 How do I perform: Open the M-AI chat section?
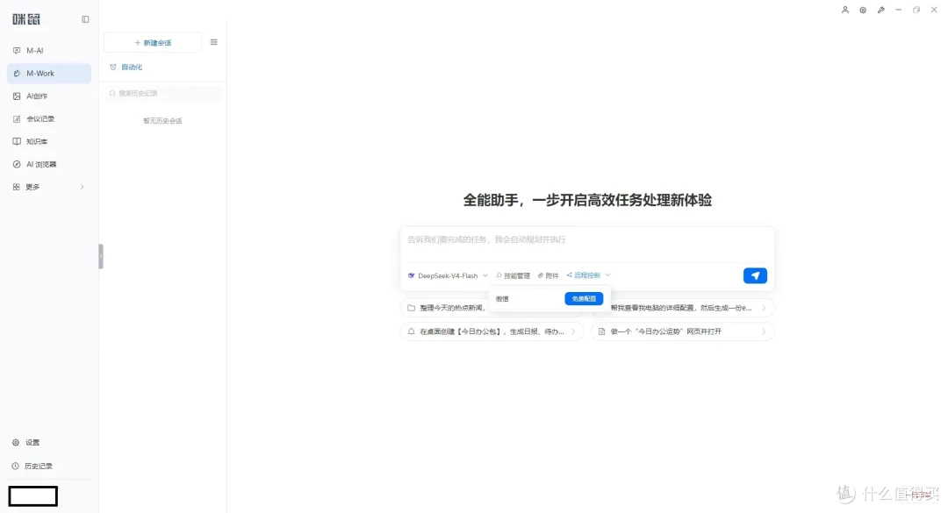(49, 51)
